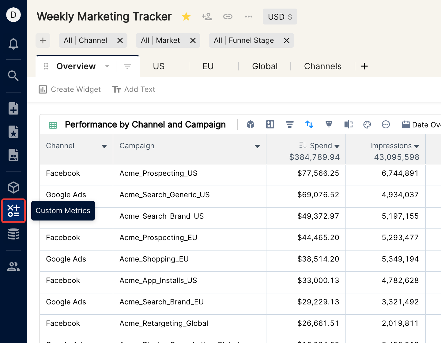The height and width of the screenshot is (343, 441).
Task: Switch to the Channels tab
Action: [x=323, y=66]
